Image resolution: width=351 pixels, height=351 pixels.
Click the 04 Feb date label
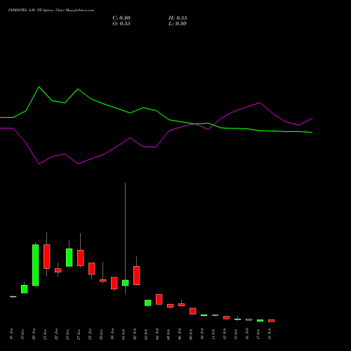[158, 334]
